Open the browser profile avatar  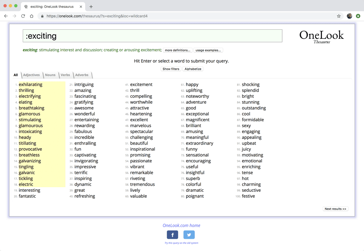tap(349, 16)
